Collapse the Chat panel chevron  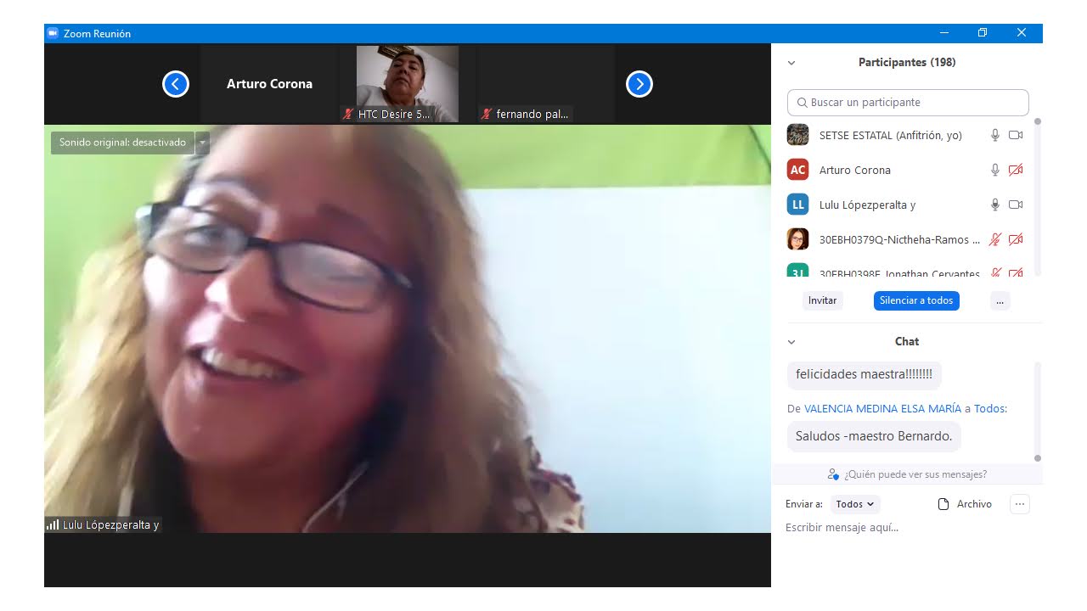coord(791,342)
